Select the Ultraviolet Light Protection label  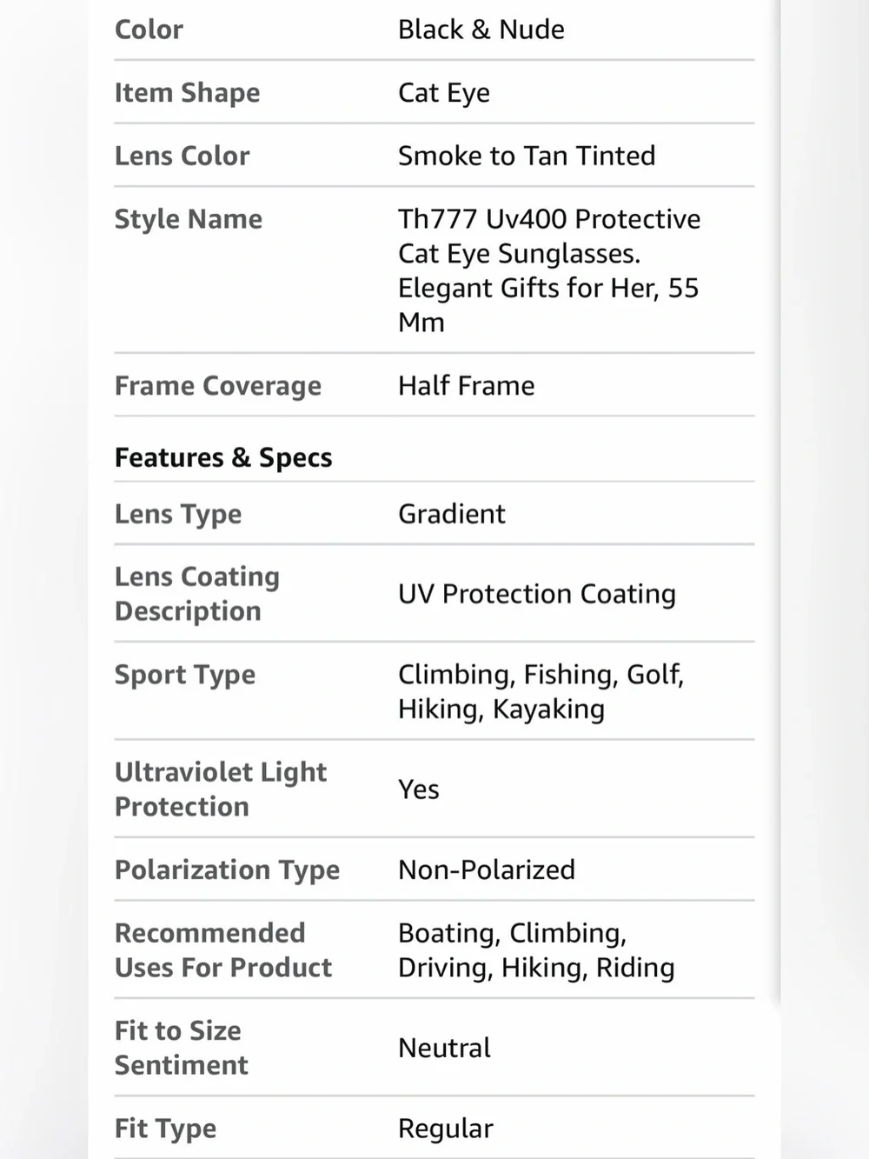(220, 789)
